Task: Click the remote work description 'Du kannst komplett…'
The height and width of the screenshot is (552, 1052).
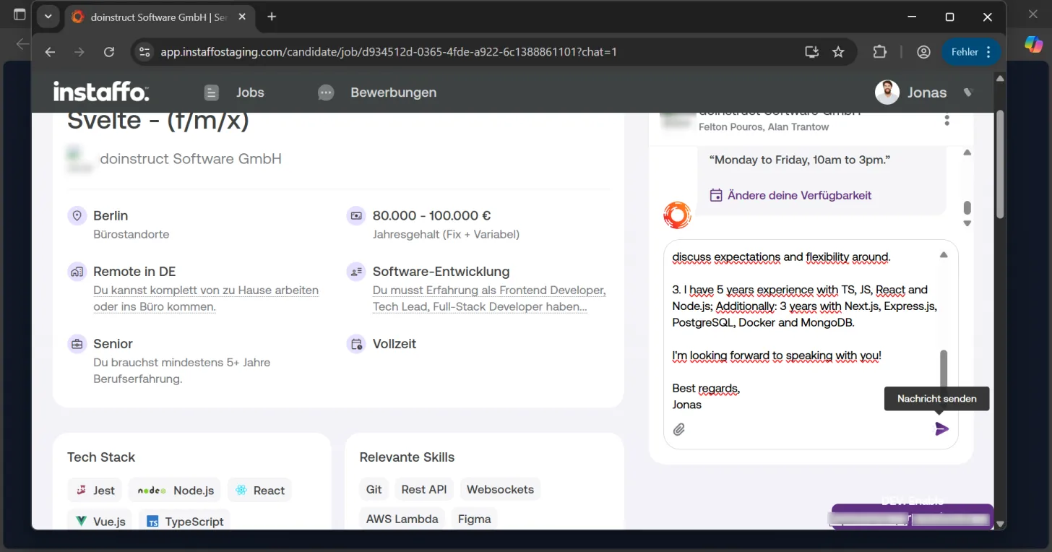Action: pyautogui.click(x=206, y=298)
